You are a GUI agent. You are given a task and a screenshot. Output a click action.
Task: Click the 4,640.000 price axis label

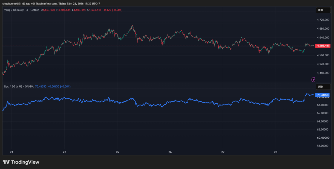pos(323,38)
